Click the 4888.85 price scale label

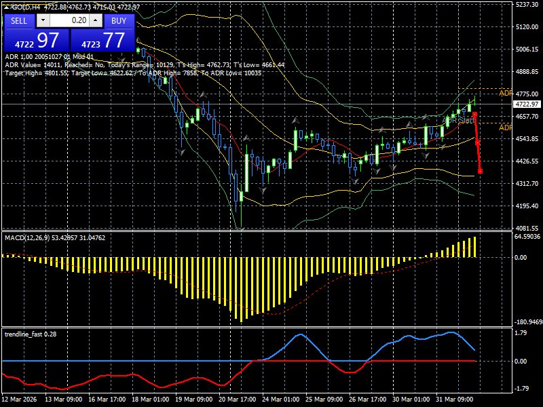(x=527, y=72)
